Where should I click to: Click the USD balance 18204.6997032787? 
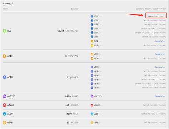[68, 31]
